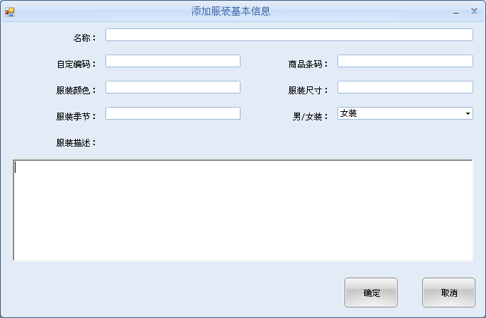Click the 服装季节 input field
The width and height of the screenshot is (486, 318).
pos(173,113)
